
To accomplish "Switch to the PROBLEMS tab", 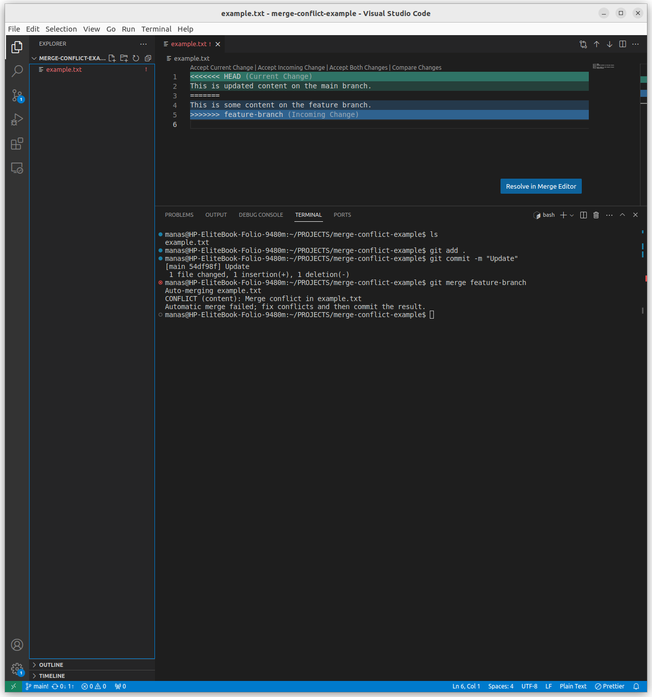I will click(179, 215).
